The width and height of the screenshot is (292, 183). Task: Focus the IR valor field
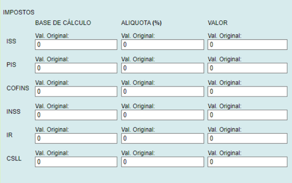click(x=248, y=139)
